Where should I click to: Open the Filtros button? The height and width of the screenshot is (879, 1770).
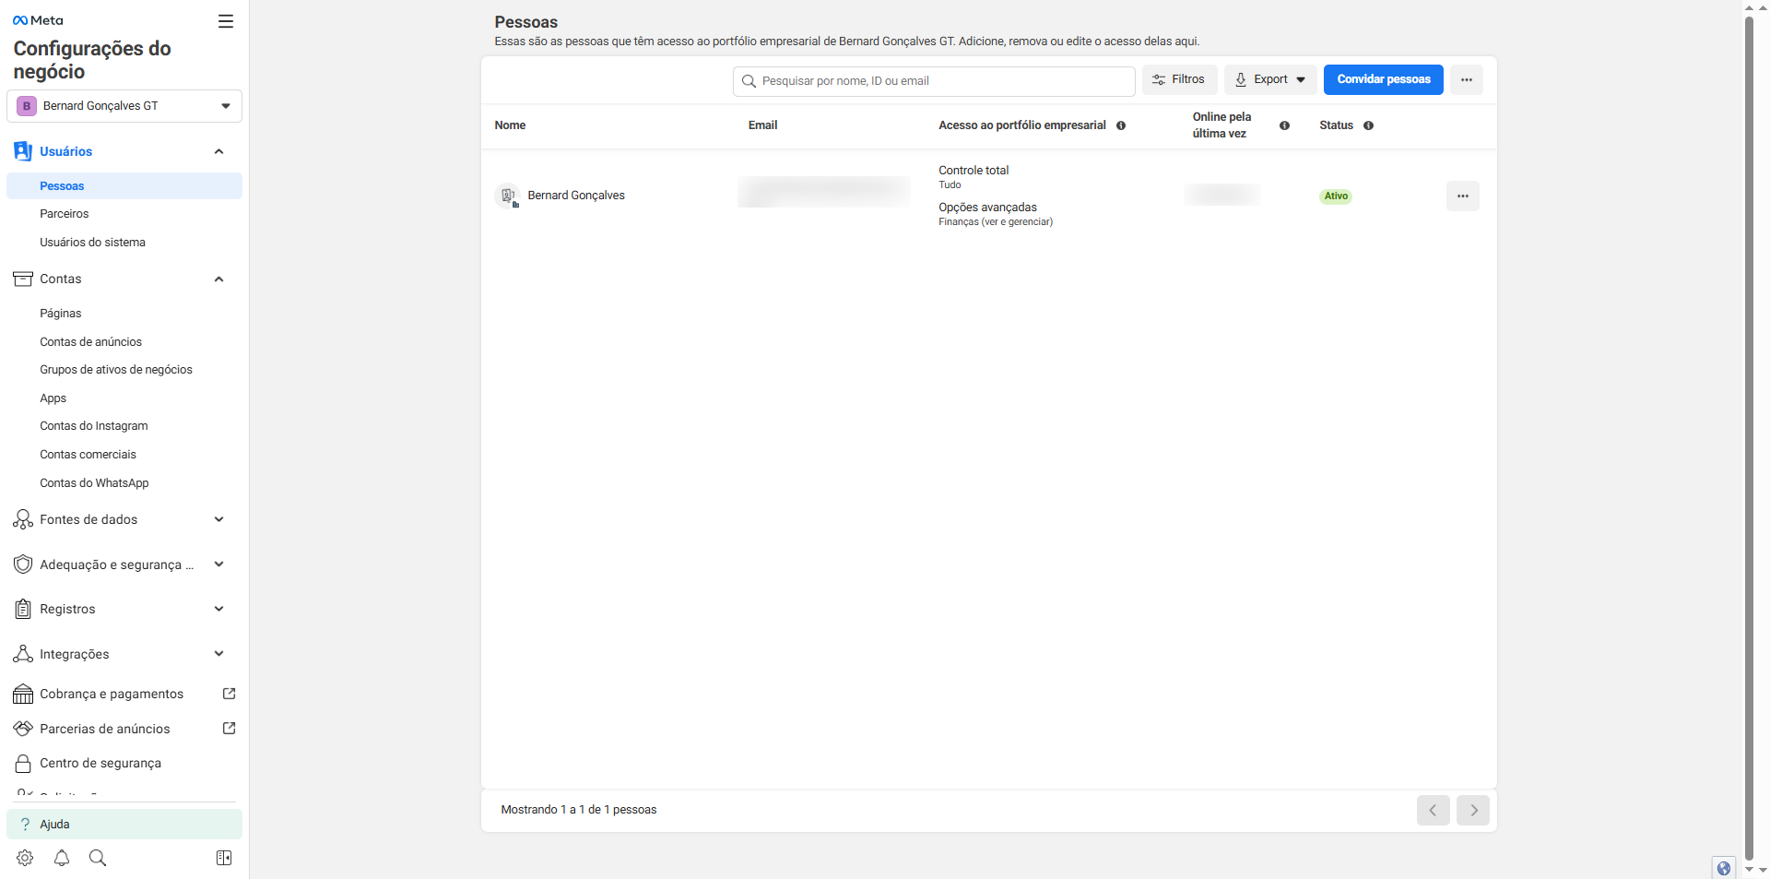click(x=1179, y=79)
